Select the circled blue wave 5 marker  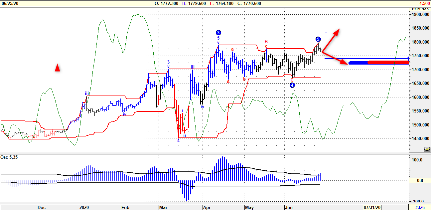318,39
